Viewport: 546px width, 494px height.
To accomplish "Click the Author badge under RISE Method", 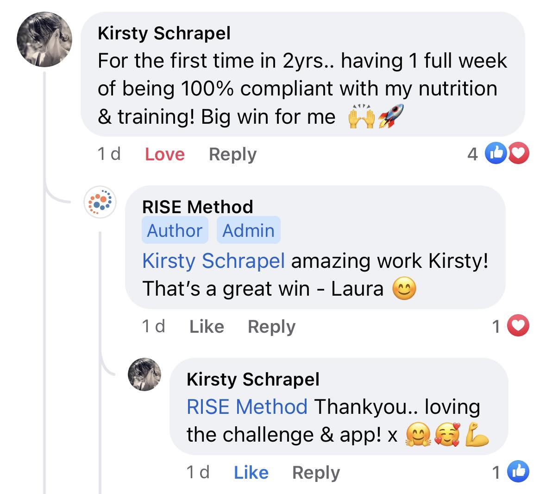I will click(175, 230).
